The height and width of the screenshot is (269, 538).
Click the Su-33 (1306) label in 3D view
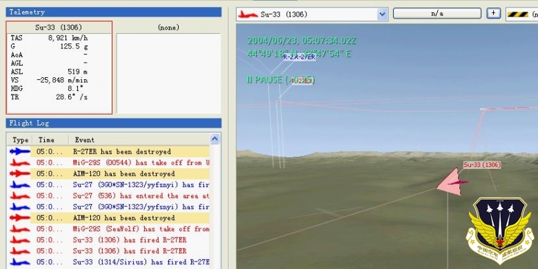click(481, 165)
